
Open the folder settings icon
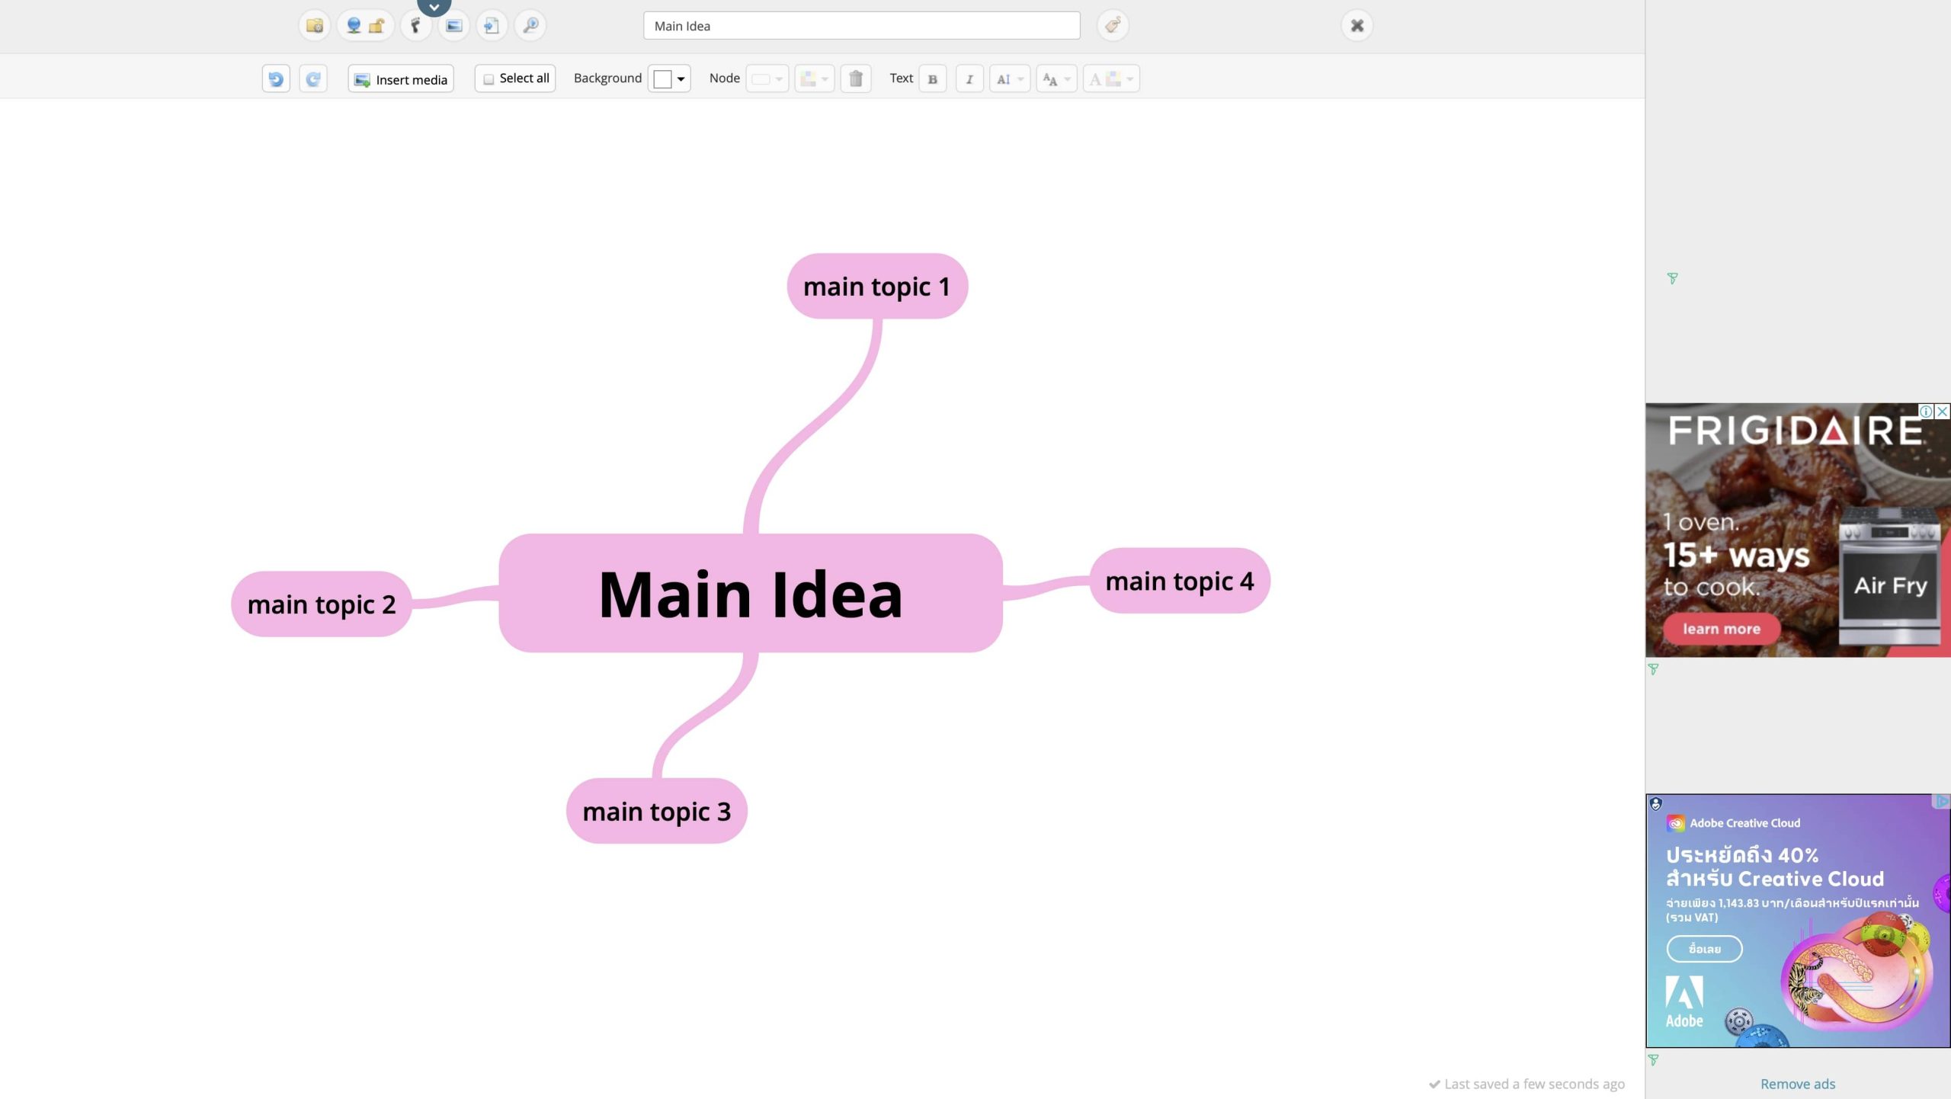pos(314,26)
